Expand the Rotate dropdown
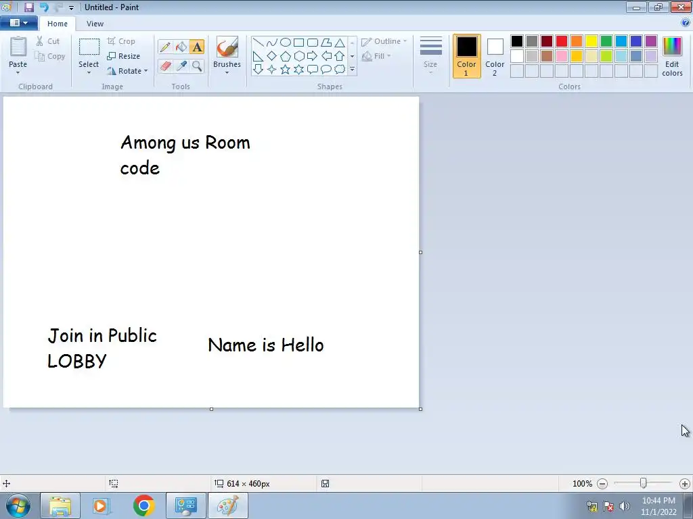 (146, 71)
